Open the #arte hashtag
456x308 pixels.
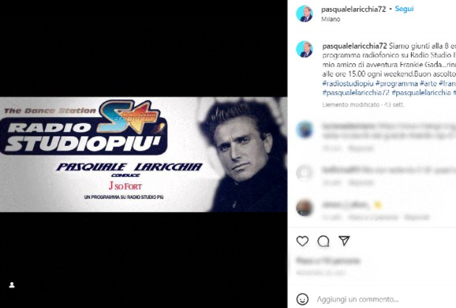tap(428, 84)
